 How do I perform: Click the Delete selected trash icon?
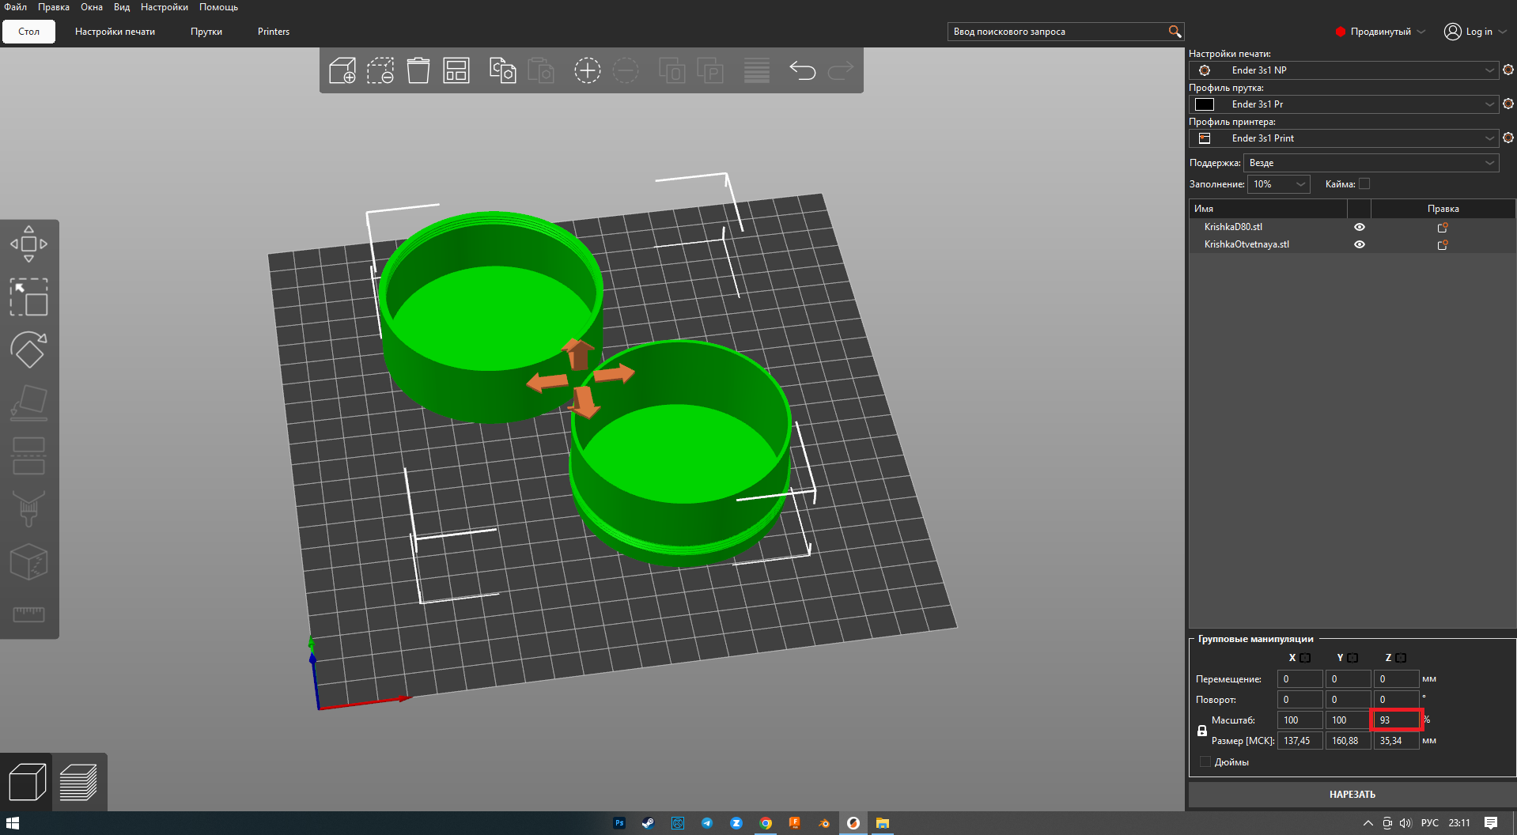point(418,70)
